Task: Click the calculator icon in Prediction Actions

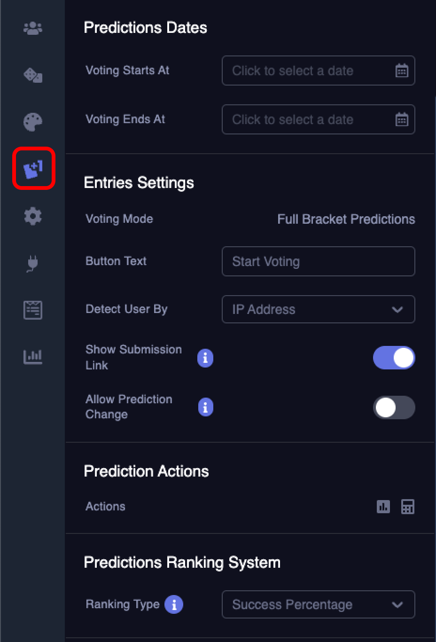Action: coord(407,507)
